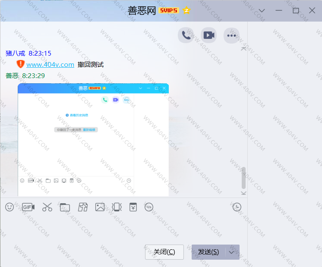The height and width of the screenshot is (267, 322).
Task: Start a voice call with the phone icon
Action: [186, 35]
